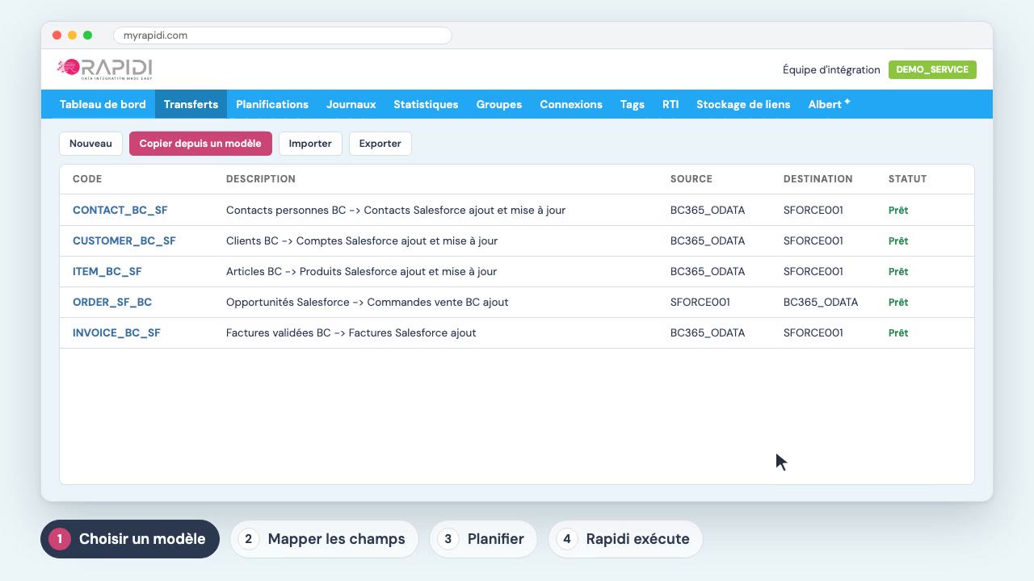
Task: Click SFORCE001 source in ORDER_SF_BC row
Action: [700, 302]
